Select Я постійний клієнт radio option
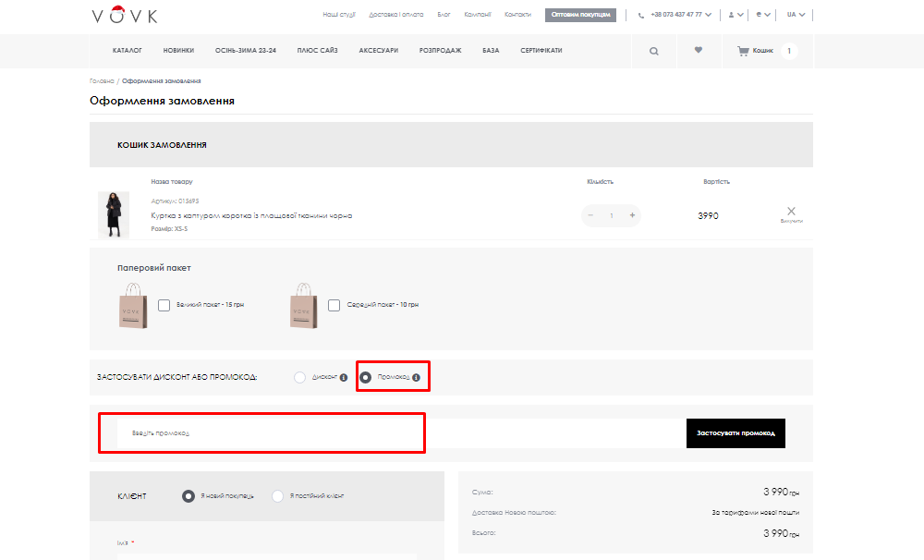The height and width of the screenshot is (560, 924). click(x=278, y=496)
